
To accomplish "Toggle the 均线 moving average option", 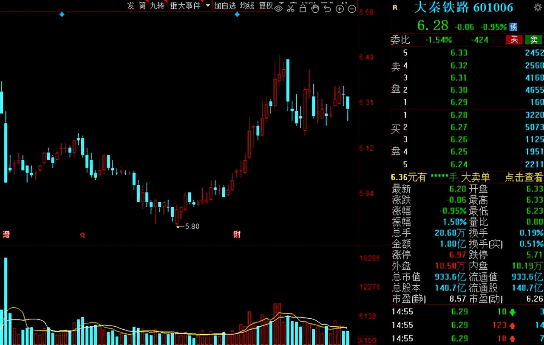I will point(247,6).
